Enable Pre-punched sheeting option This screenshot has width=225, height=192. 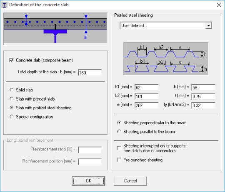click(119, 160)
